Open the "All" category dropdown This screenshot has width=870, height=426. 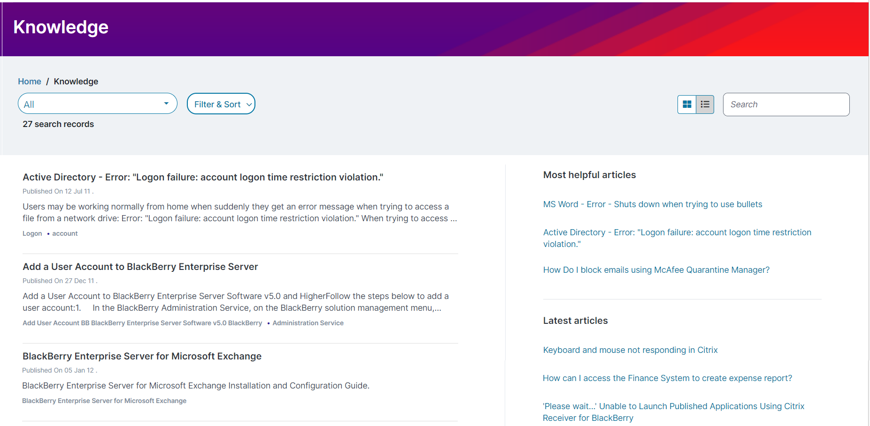pyautogui.click(x=97, y=104)
